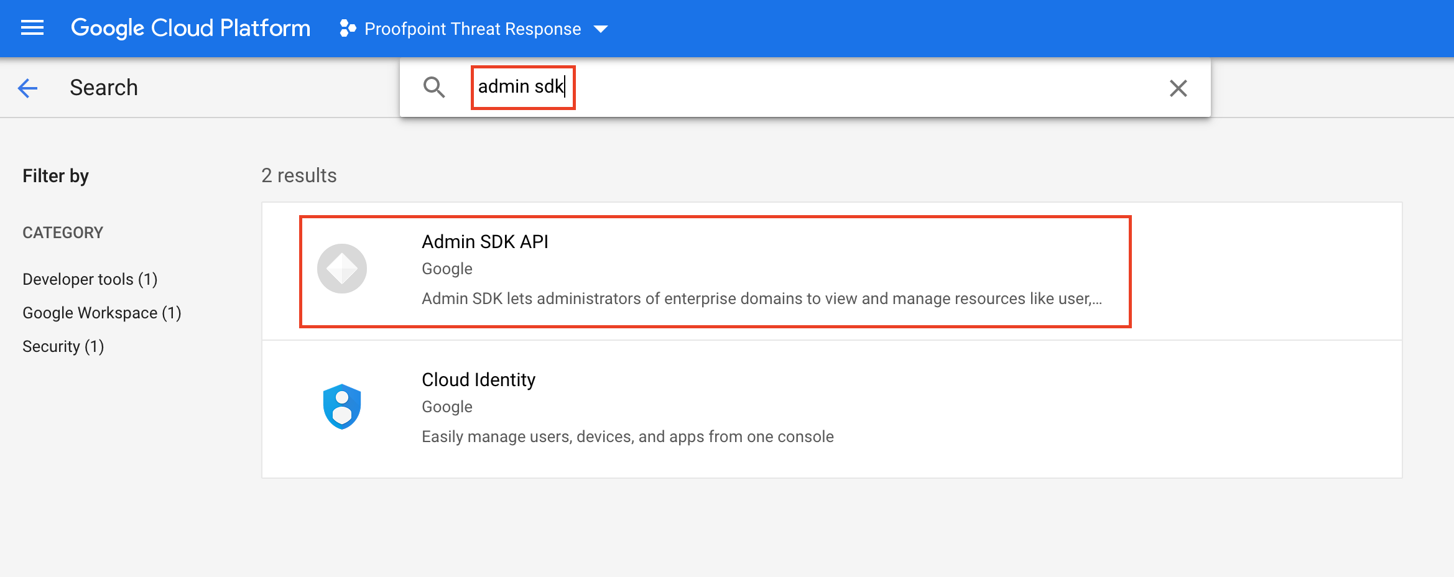The height and width of the screenshot is (577, 1454).
Task: Clear the search with the X icon
Action: (1178, 88)
